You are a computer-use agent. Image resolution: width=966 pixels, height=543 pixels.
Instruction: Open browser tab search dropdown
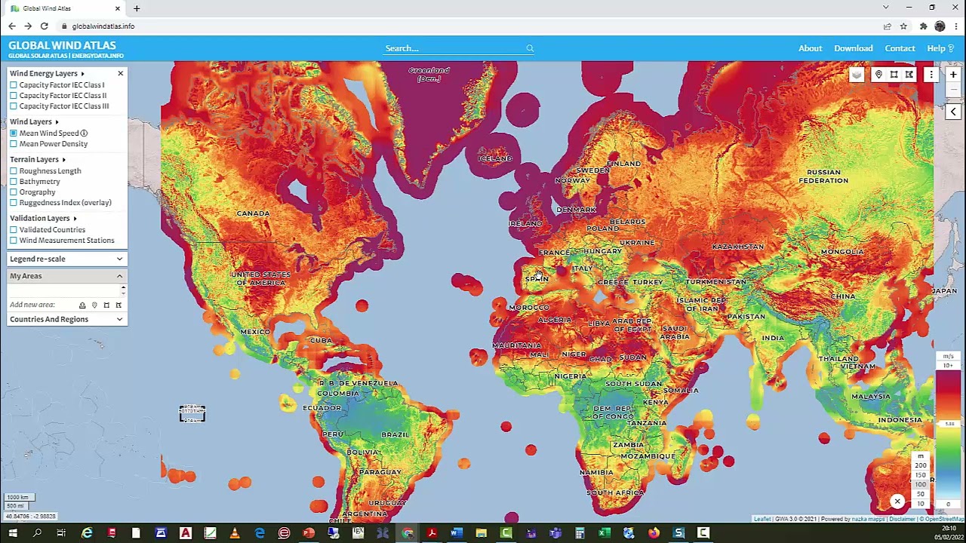point(885,8)
